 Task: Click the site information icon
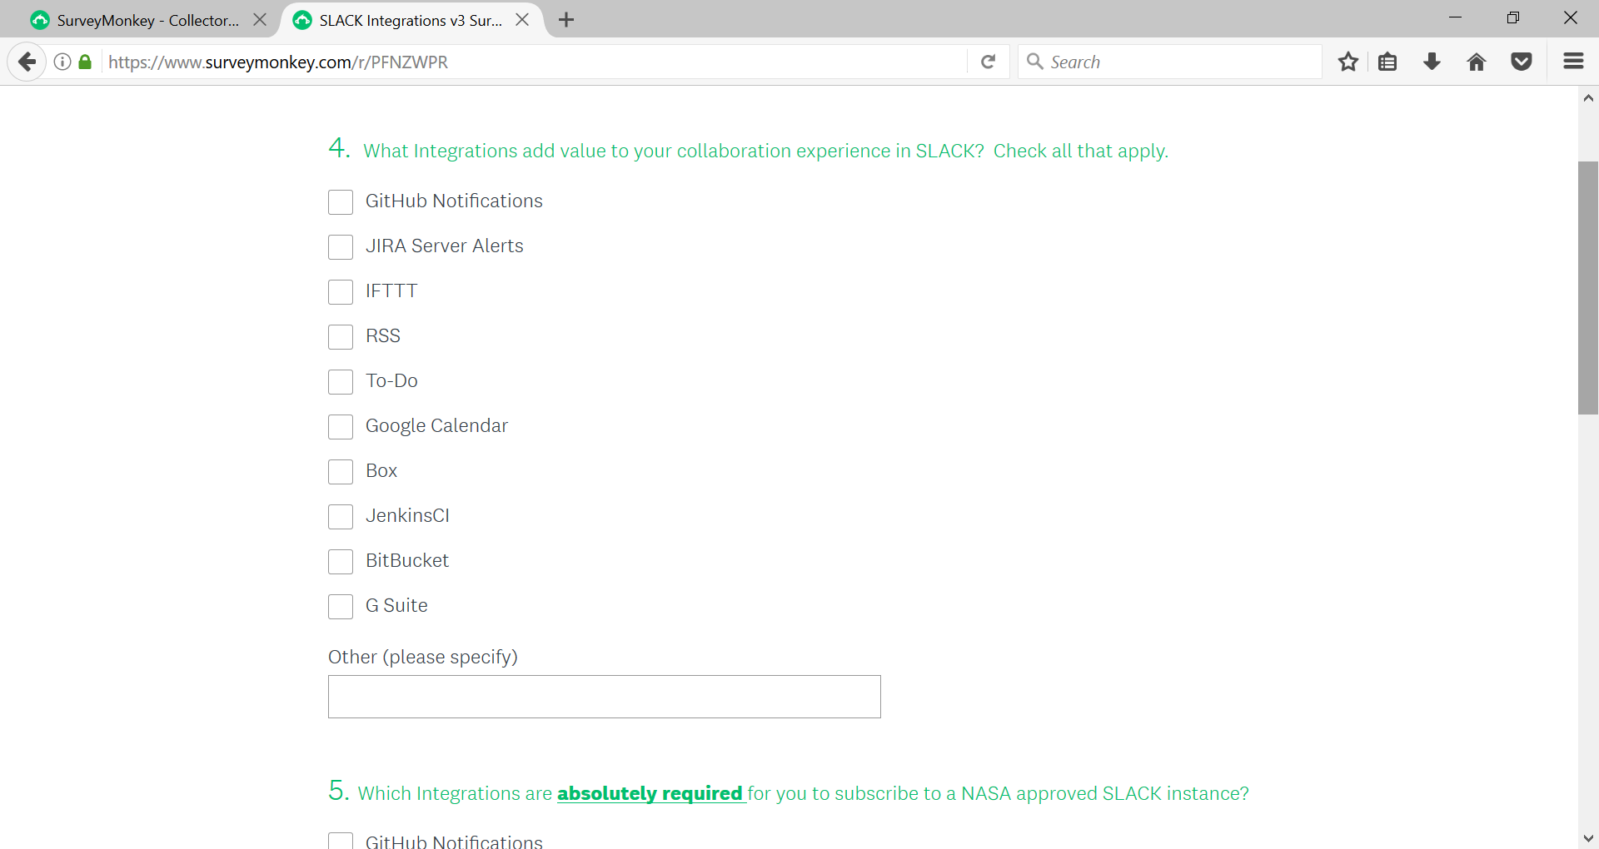tap(62, 62)
